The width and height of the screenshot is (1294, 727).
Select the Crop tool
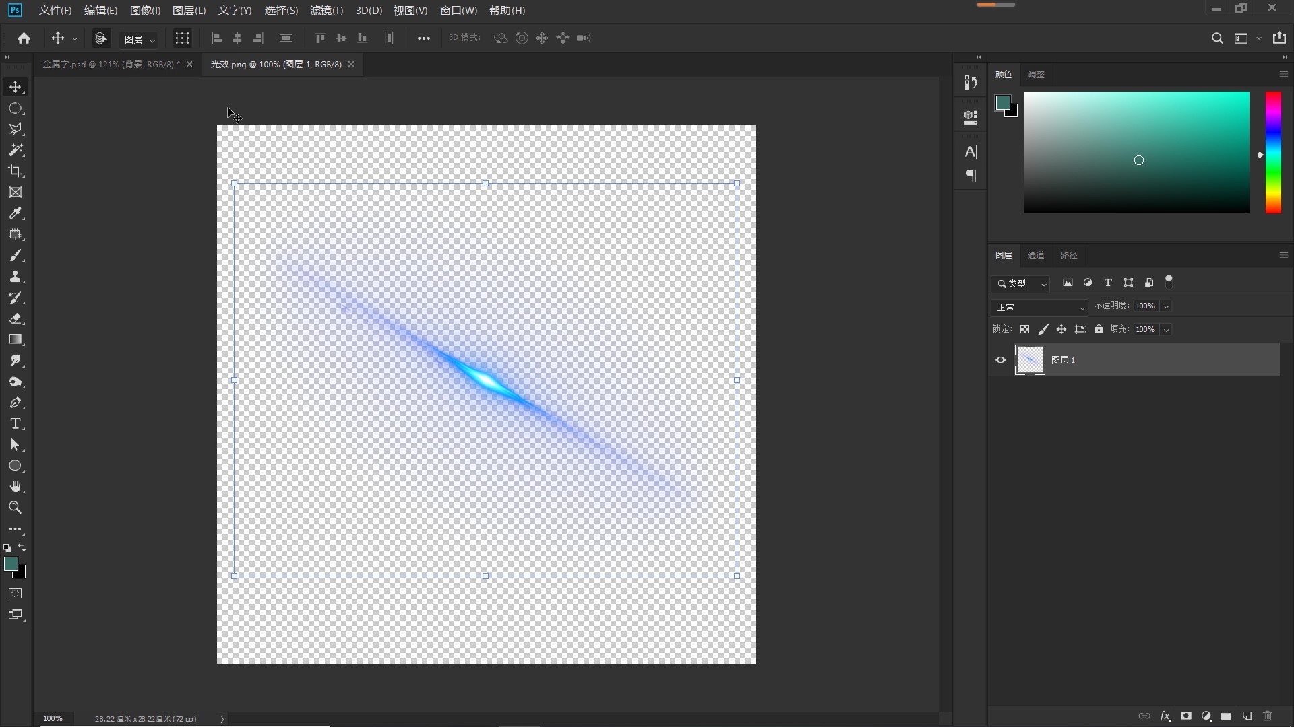click(x=16, y=171)
